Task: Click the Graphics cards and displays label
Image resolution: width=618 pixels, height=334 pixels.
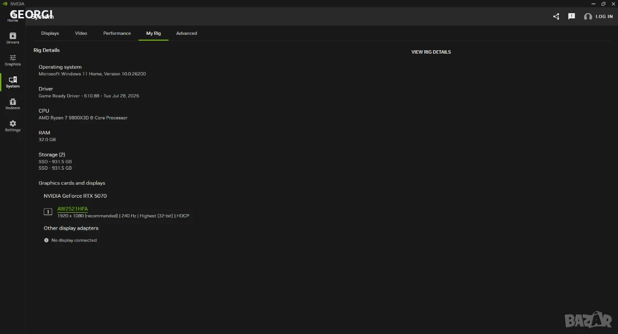Action: (72, 183)
